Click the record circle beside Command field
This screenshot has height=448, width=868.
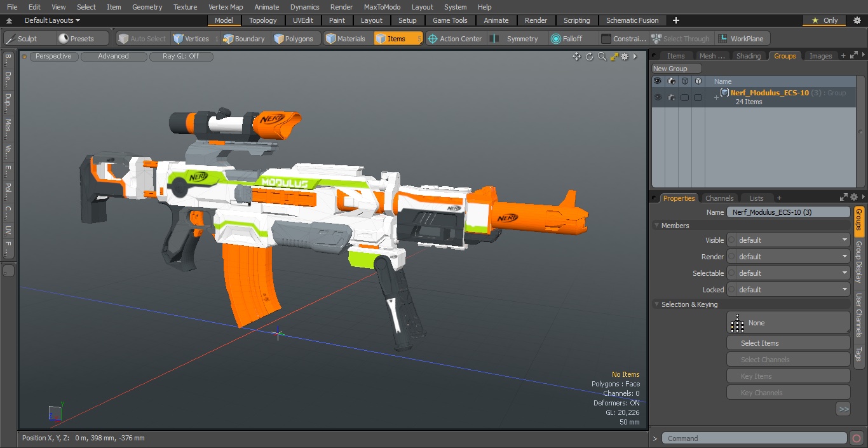[857, 438]
